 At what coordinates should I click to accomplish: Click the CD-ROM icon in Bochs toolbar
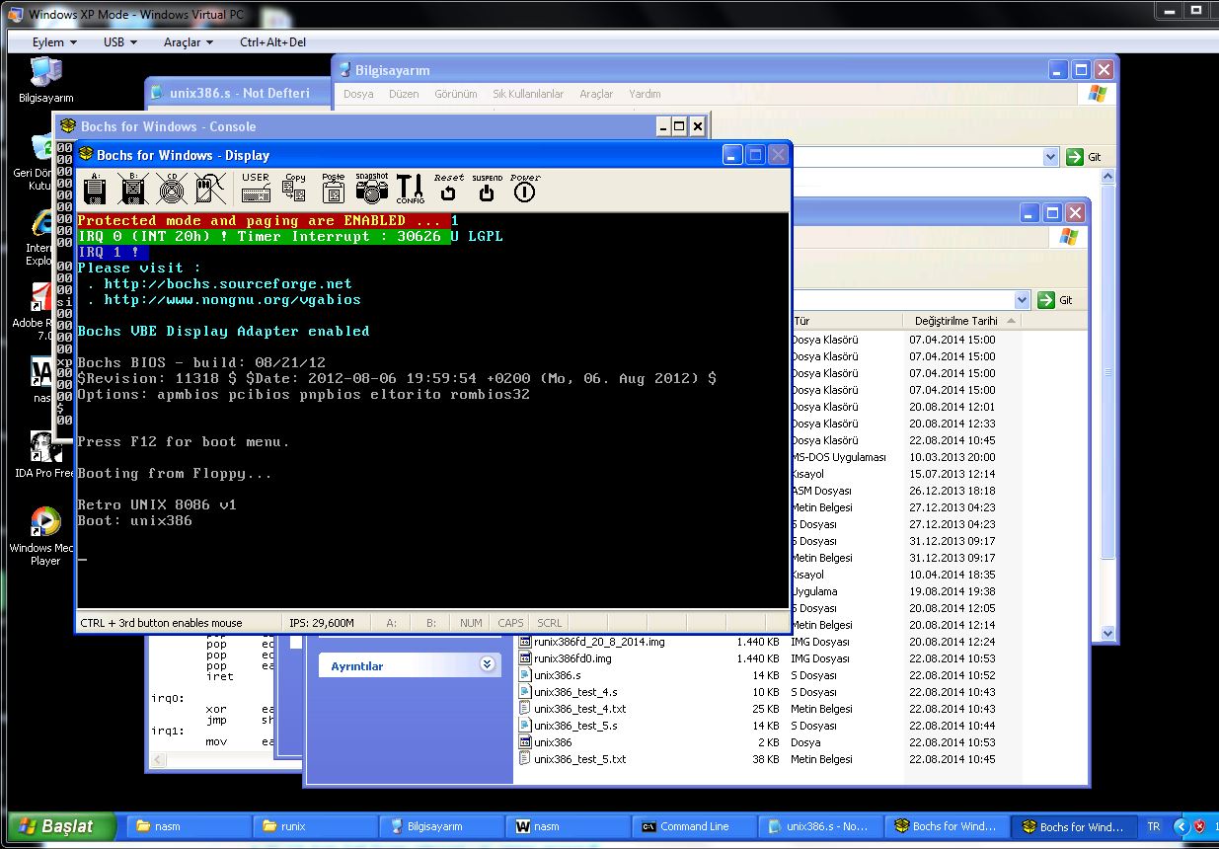tap(172, 189)
